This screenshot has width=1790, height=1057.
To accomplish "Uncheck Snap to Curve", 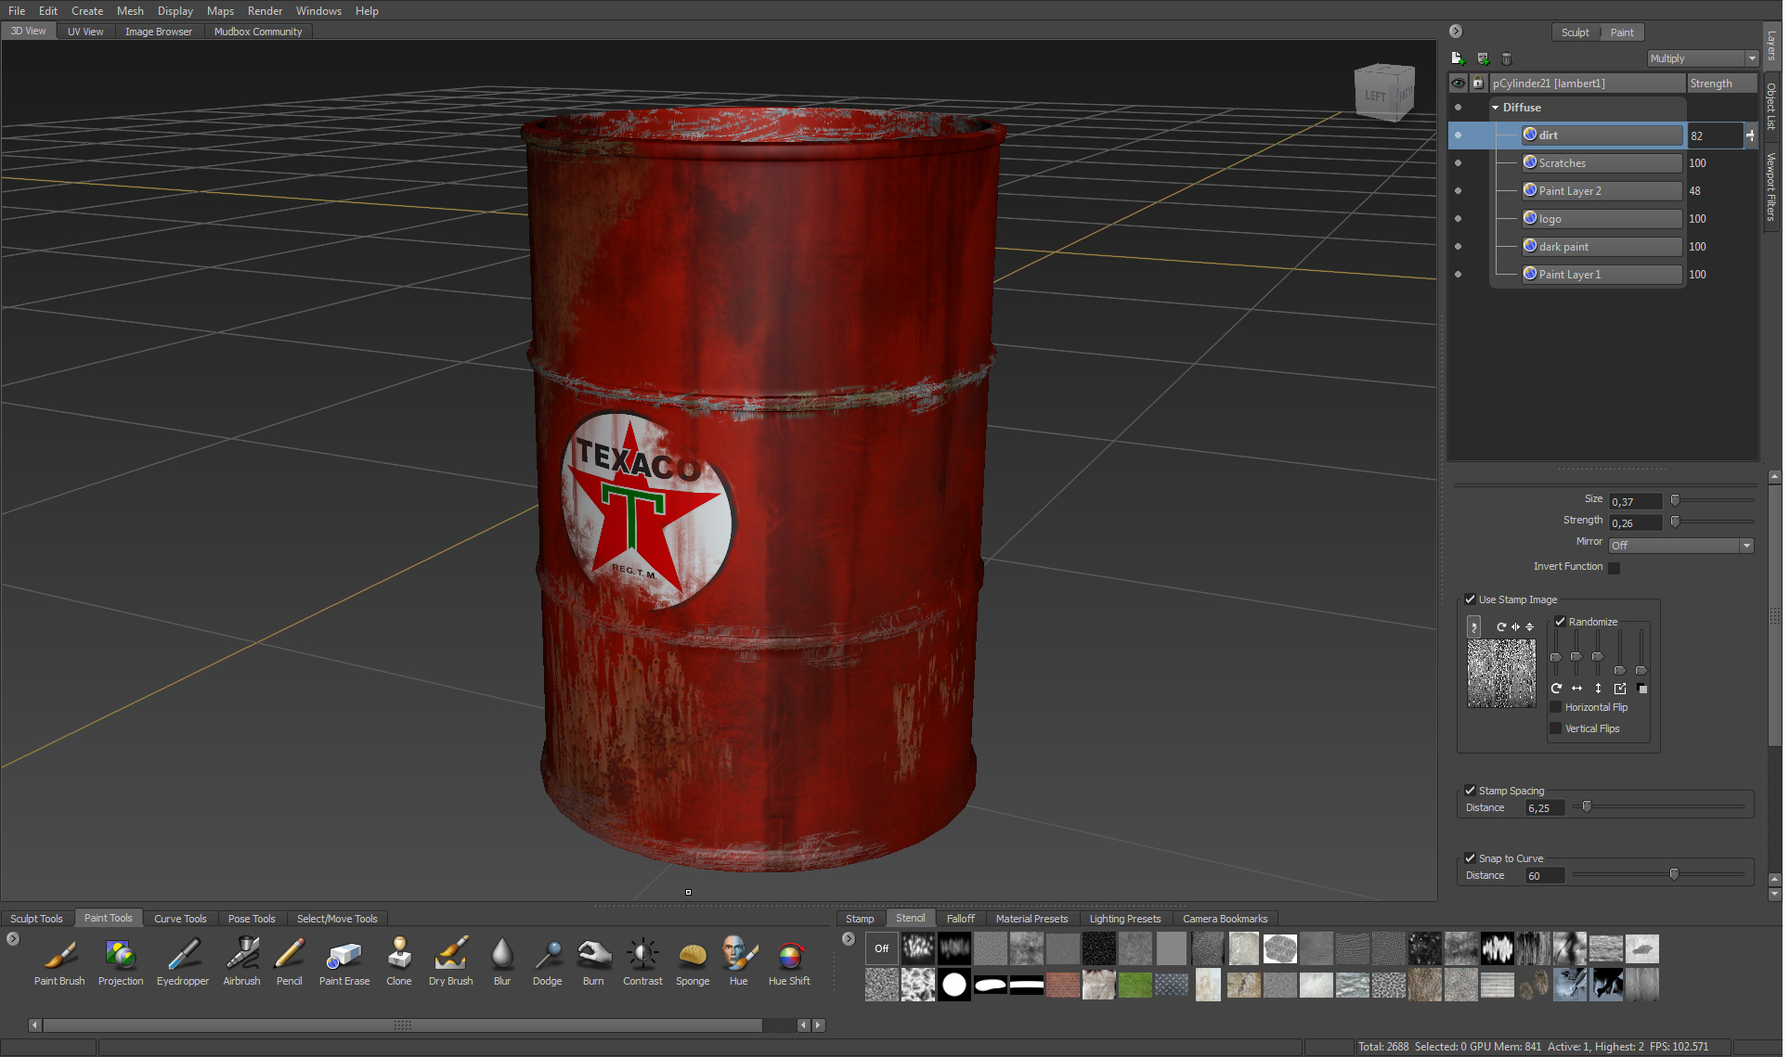I will pyautogui.click(x=1470, y=858).
